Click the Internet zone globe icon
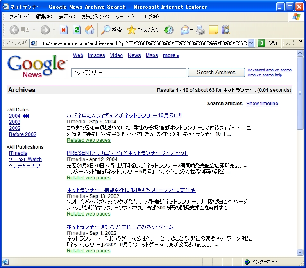 coord(247,262)
